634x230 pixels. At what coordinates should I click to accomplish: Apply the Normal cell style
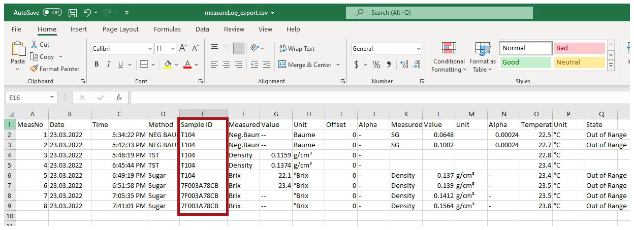pos(526,48)
